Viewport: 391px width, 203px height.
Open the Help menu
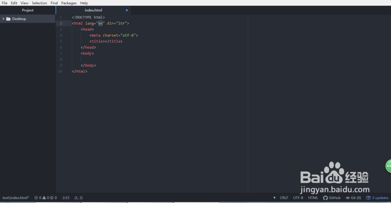84,3
